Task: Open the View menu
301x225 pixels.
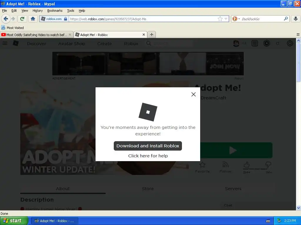Action: [25, 11]
